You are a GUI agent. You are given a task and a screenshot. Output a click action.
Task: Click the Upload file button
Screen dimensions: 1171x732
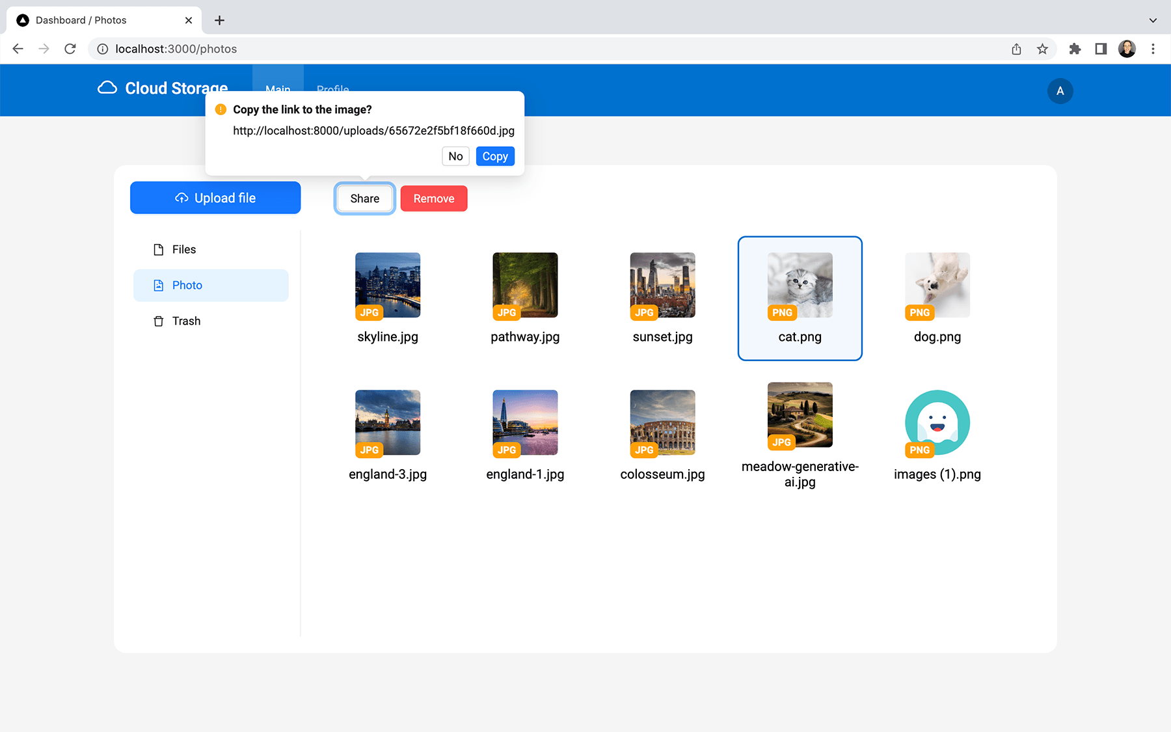(x=215, y=198)
